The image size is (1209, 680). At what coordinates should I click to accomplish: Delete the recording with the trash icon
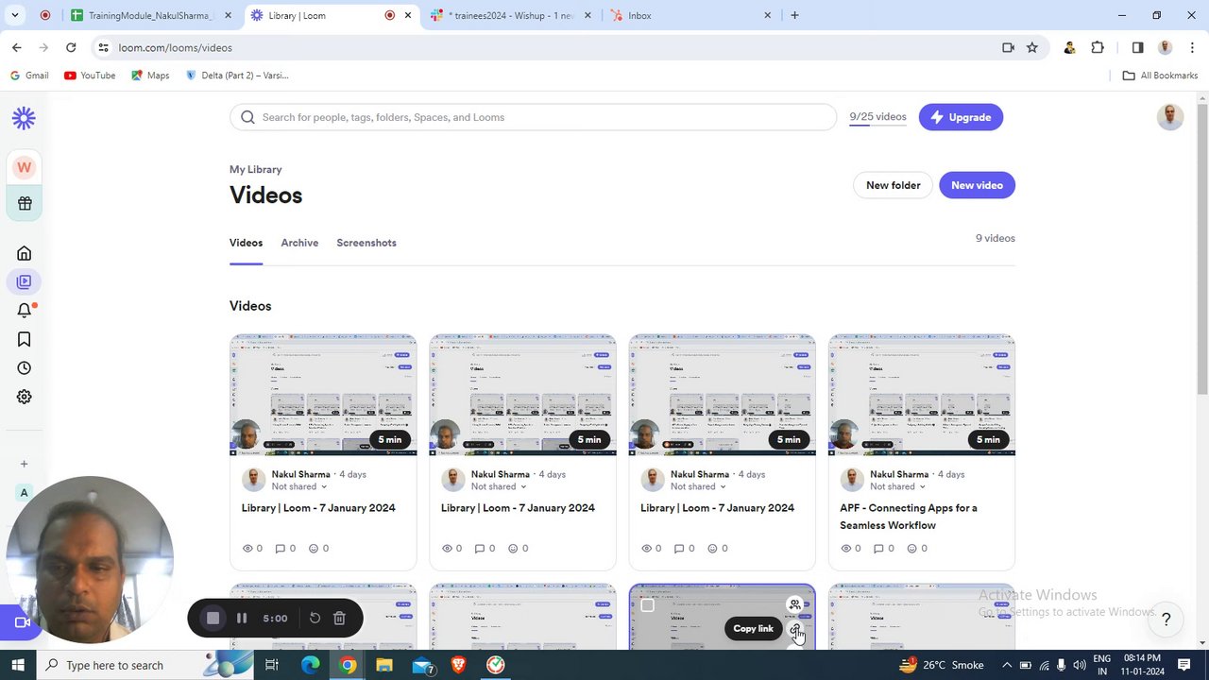pos(340,619)
